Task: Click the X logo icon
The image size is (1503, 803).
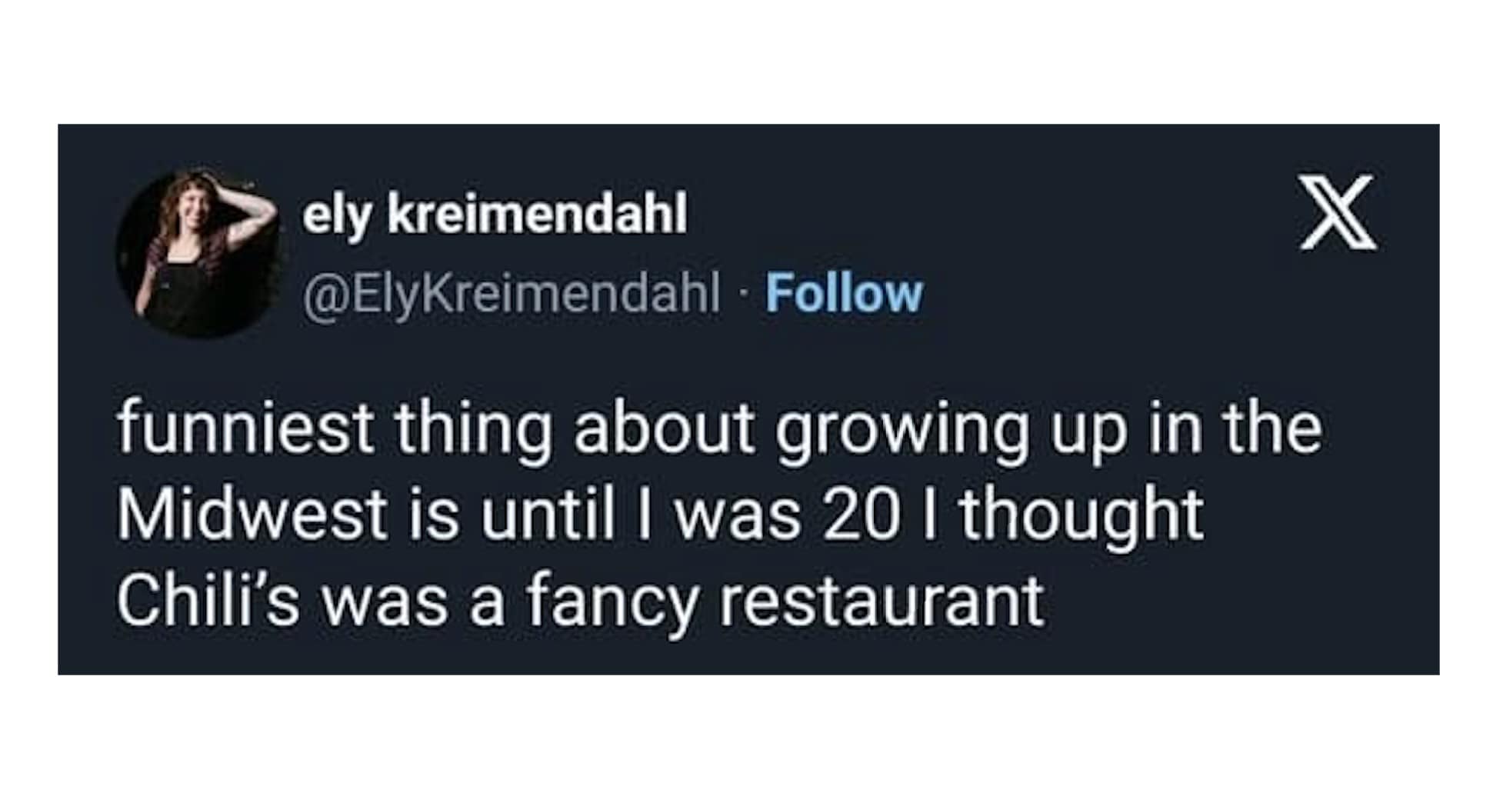Action: (x=1338, y=212)
